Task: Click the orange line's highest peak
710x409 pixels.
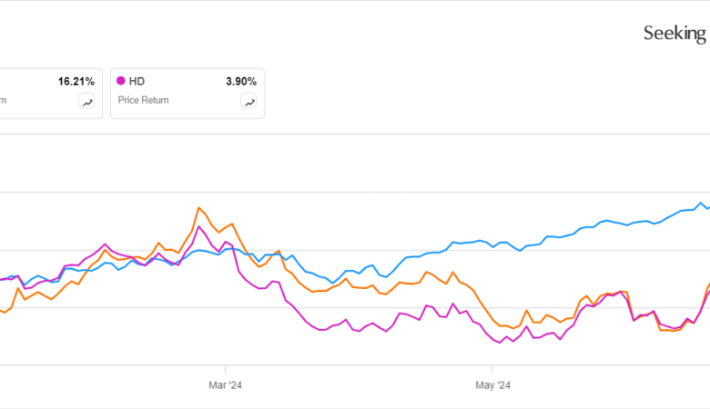Action: [x=198, y=207]
